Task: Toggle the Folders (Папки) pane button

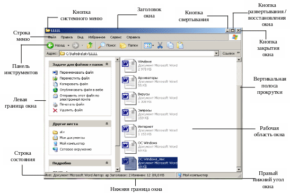Action: (x=129, y=46)
